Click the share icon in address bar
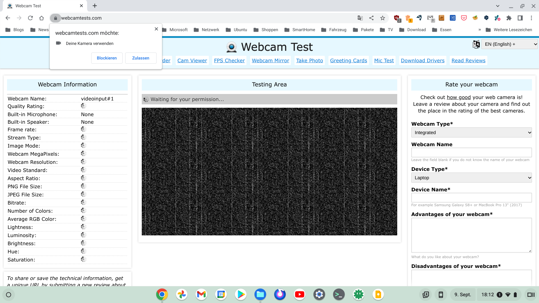 pyautogui.click(x=371, y=18)
